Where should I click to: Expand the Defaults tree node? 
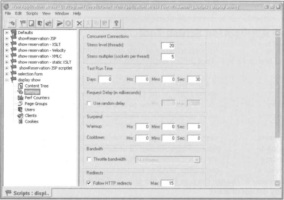[x=7, y=33]
